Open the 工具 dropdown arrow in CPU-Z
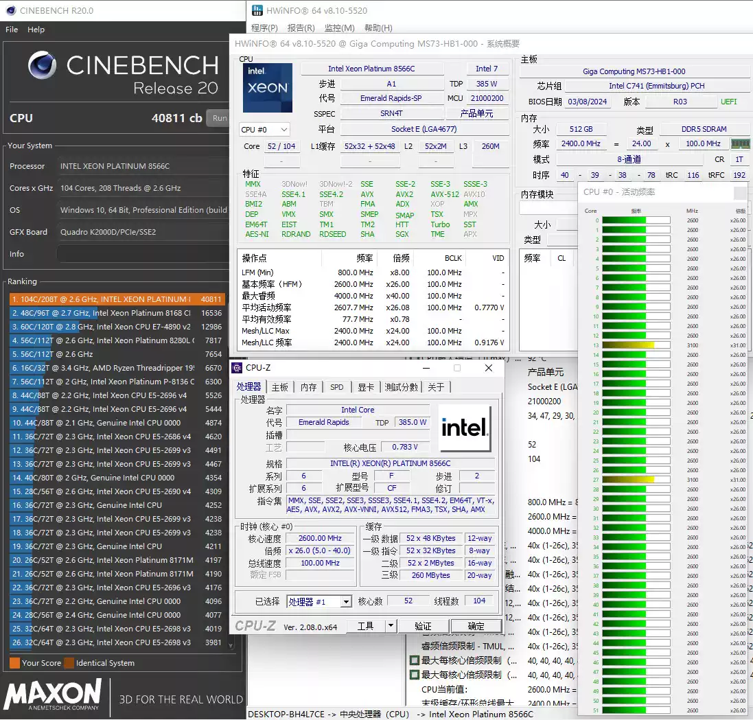The image size is (753, 720). click(x=391, y=625)
